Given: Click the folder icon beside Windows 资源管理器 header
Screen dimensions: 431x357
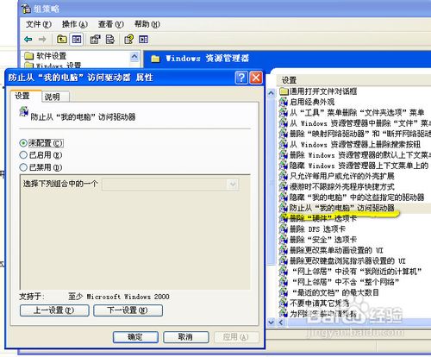Looking at the screenshot, I should 155,59.
